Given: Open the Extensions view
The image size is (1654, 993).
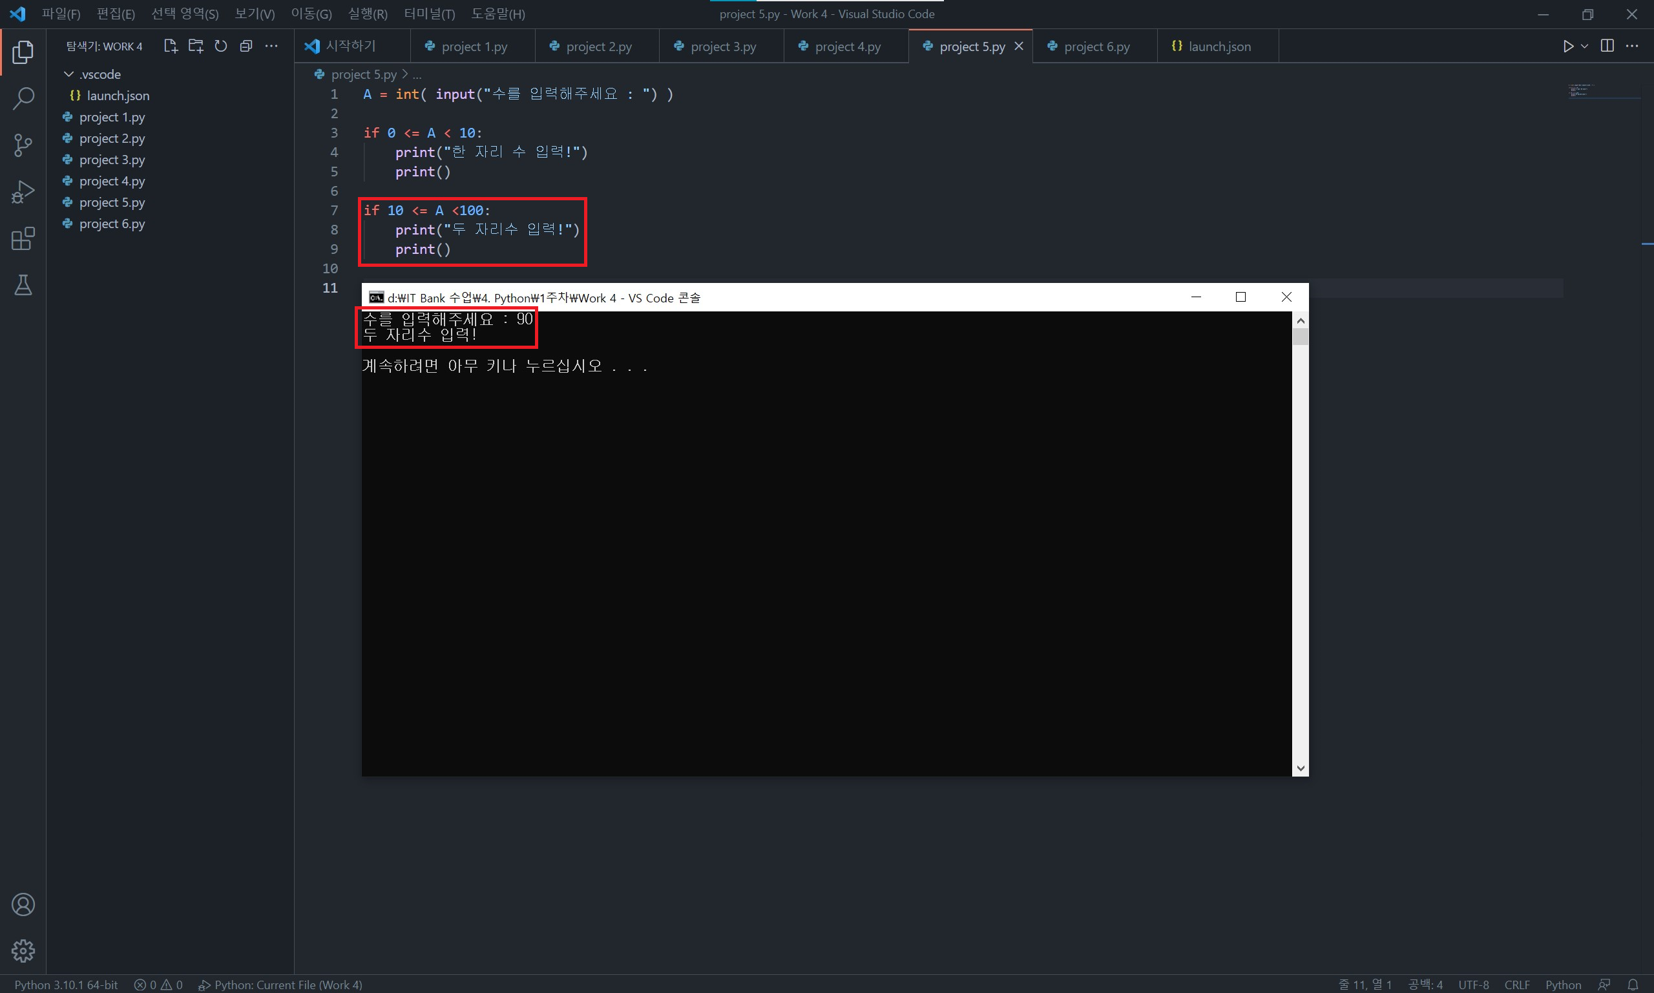Looking at the screenshot, I should (23, 239).
